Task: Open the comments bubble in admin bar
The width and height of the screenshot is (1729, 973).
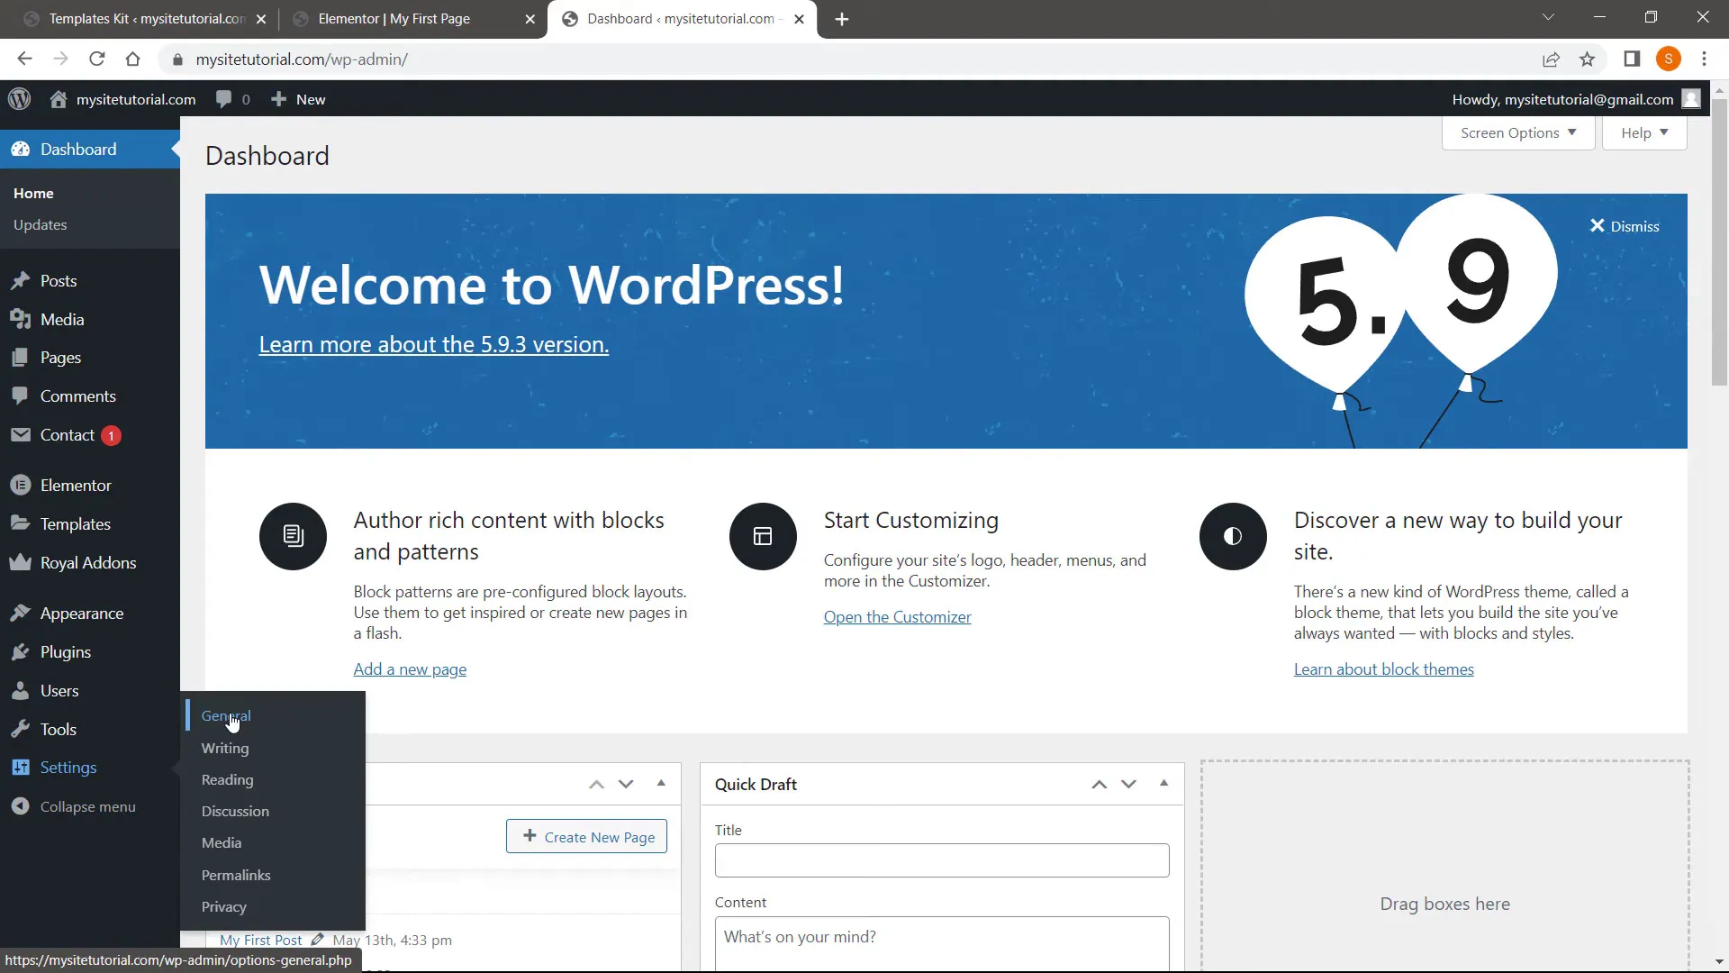Action: [x=224, y=99]
